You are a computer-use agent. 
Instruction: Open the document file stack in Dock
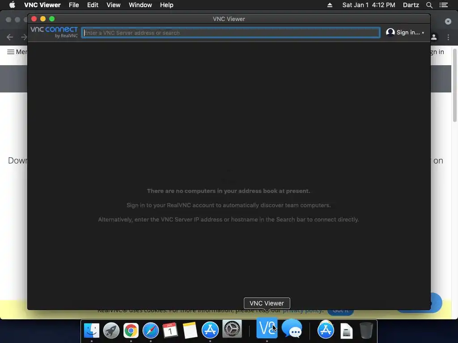tap(347, 331)
